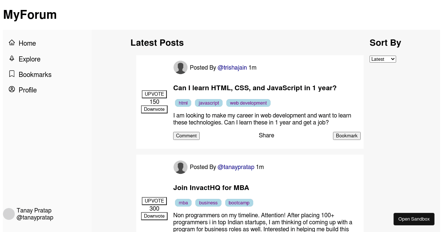Image resolution: width=443 pixels, height=232 pixels.
Task: Visit the @tanaypratap author link
Action: pyautogui.click(x=236, y=167)
